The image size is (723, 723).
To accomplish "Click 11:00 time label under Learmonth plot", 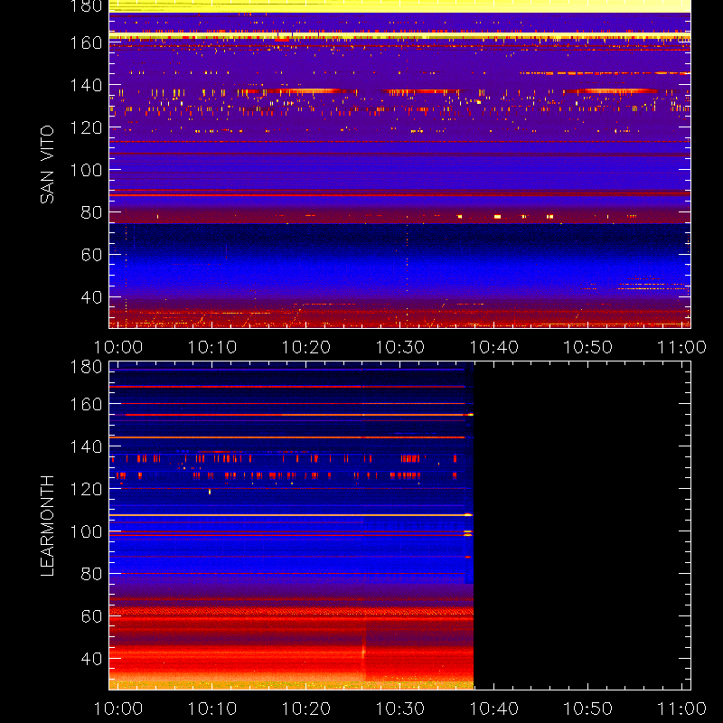I will (682, 709).
